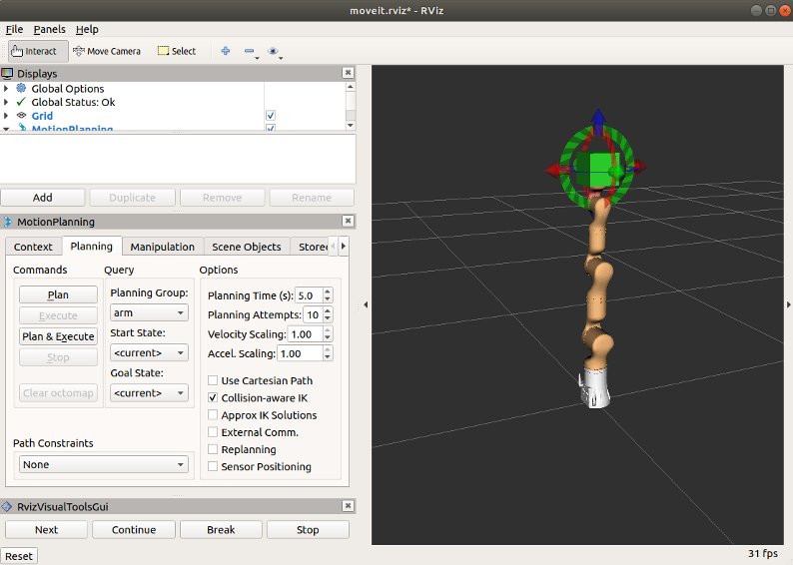Enable Use Cartesian Path checkbox
The image size is (793, 565).
tap(213, 380)
